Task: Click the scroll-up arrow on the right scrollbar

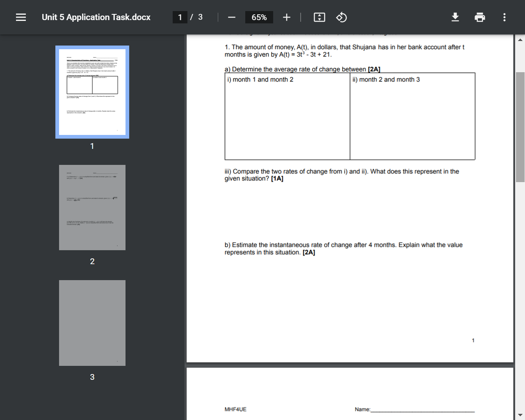Action: click(x=520, y=39)
